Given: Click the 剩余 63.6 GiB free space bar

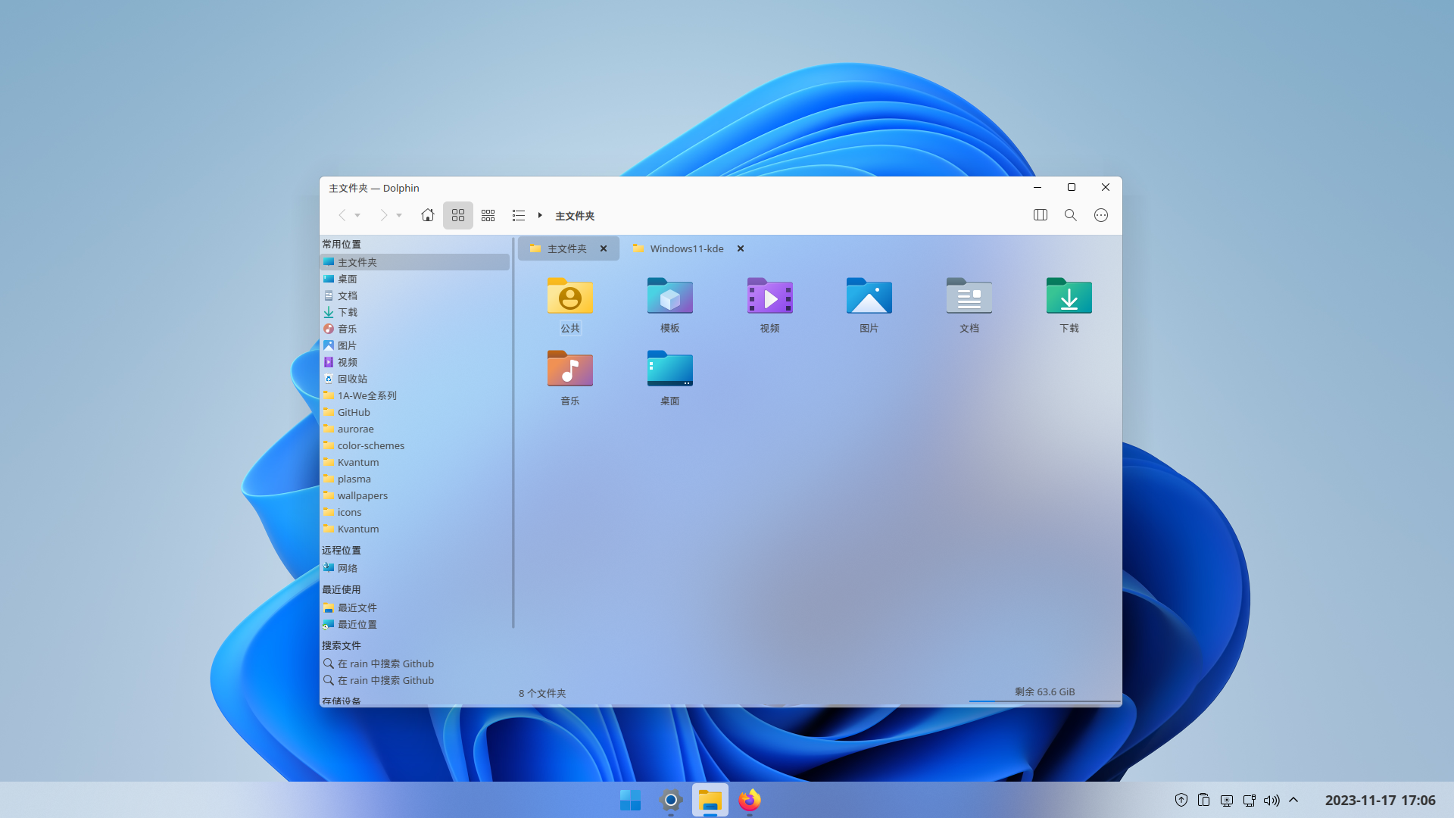Looking at the screenshot, I should [x=1045, y=693].
